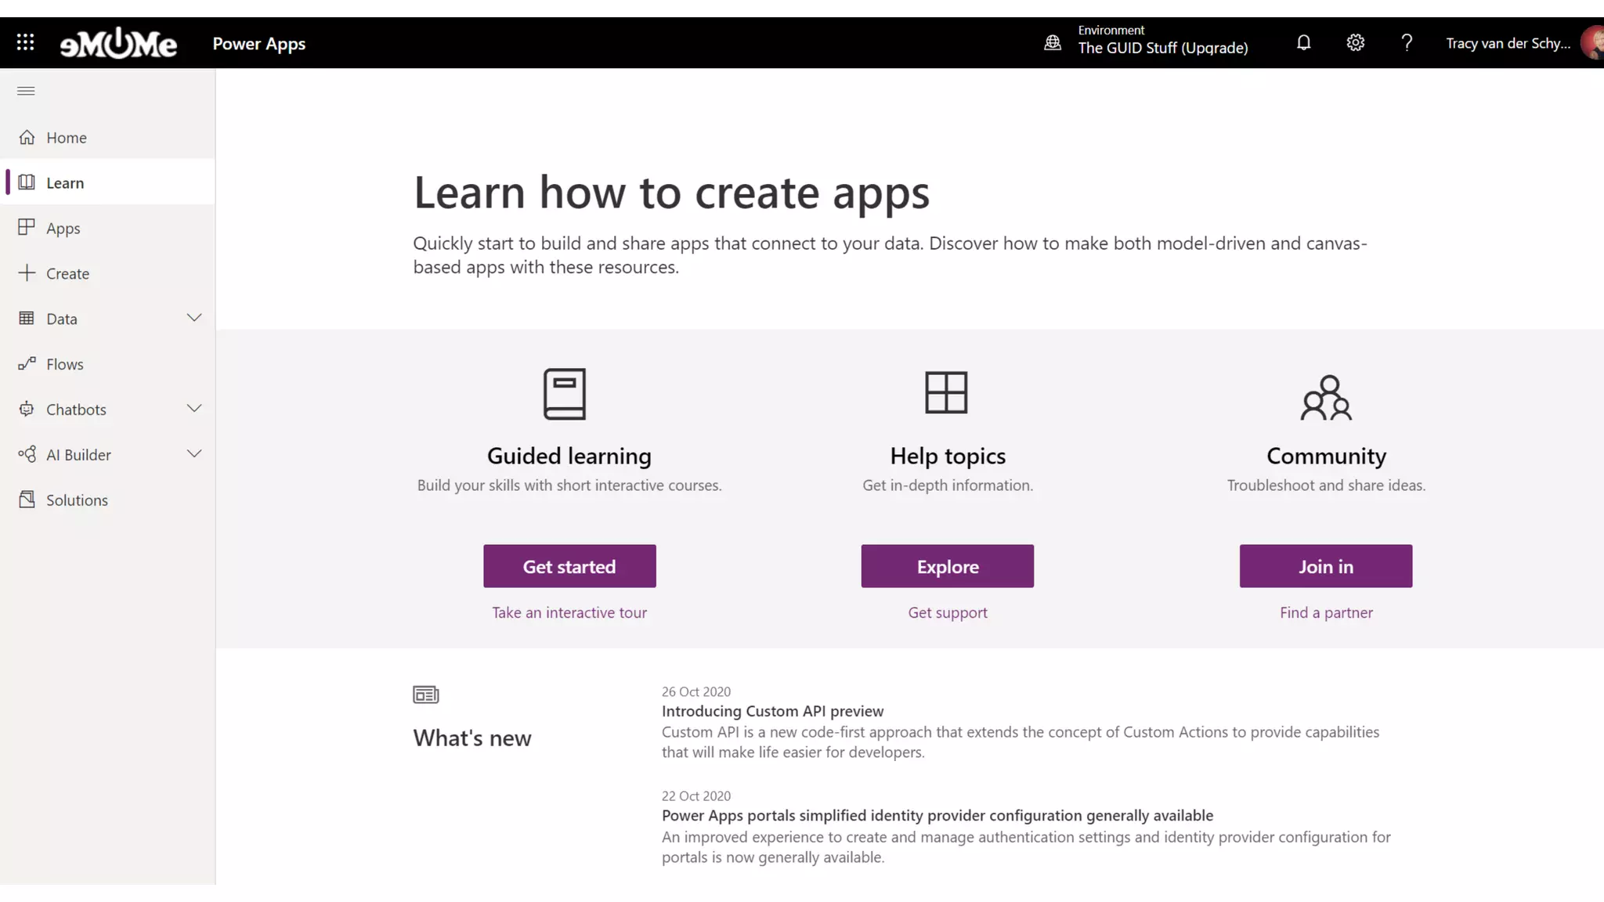
Task: Open the app launcher waffle icon
Action: coord(25,42)
